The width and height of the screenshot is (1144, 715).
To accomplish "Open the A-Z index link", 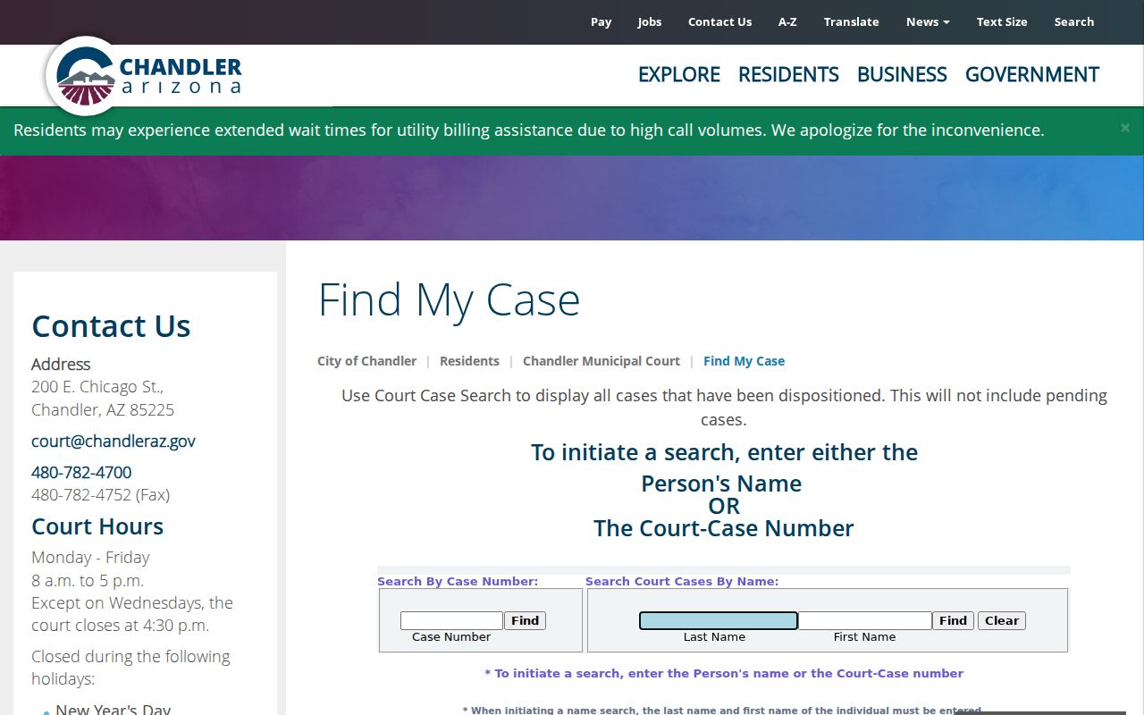I will point(787,22).
